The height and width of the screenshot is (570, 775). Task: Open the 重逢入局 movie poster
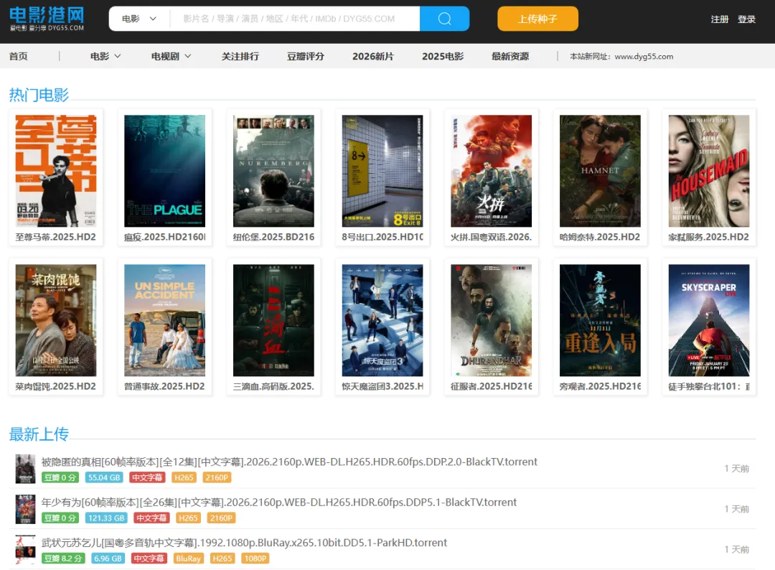[600, 320]
